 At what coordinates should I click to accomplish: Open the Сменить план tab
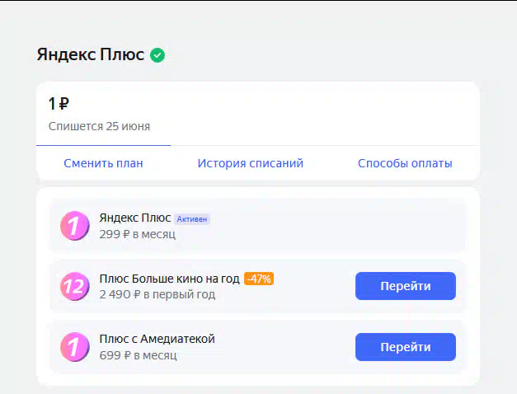[103, 163]
